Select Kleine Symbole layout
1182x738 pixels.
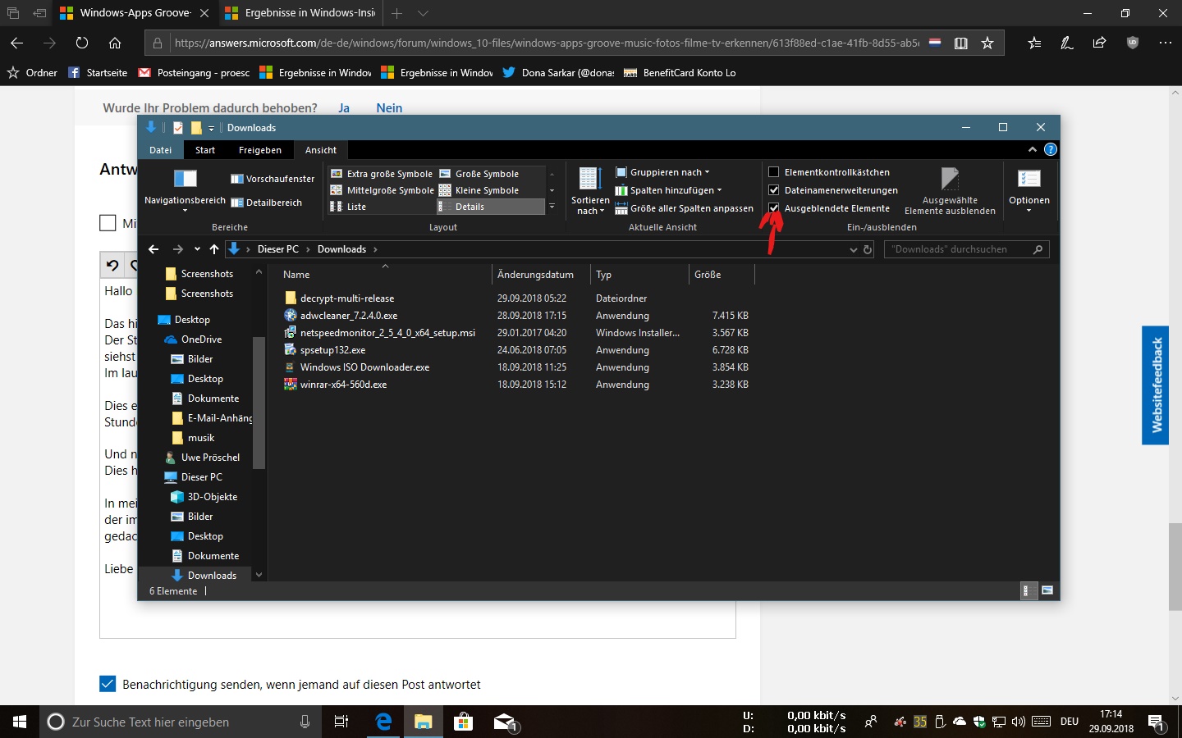coord(479,190)
